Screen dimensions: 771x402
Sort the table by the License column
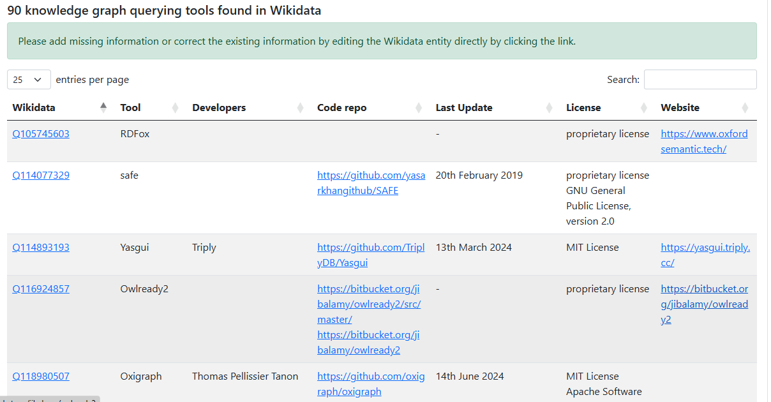608,108
